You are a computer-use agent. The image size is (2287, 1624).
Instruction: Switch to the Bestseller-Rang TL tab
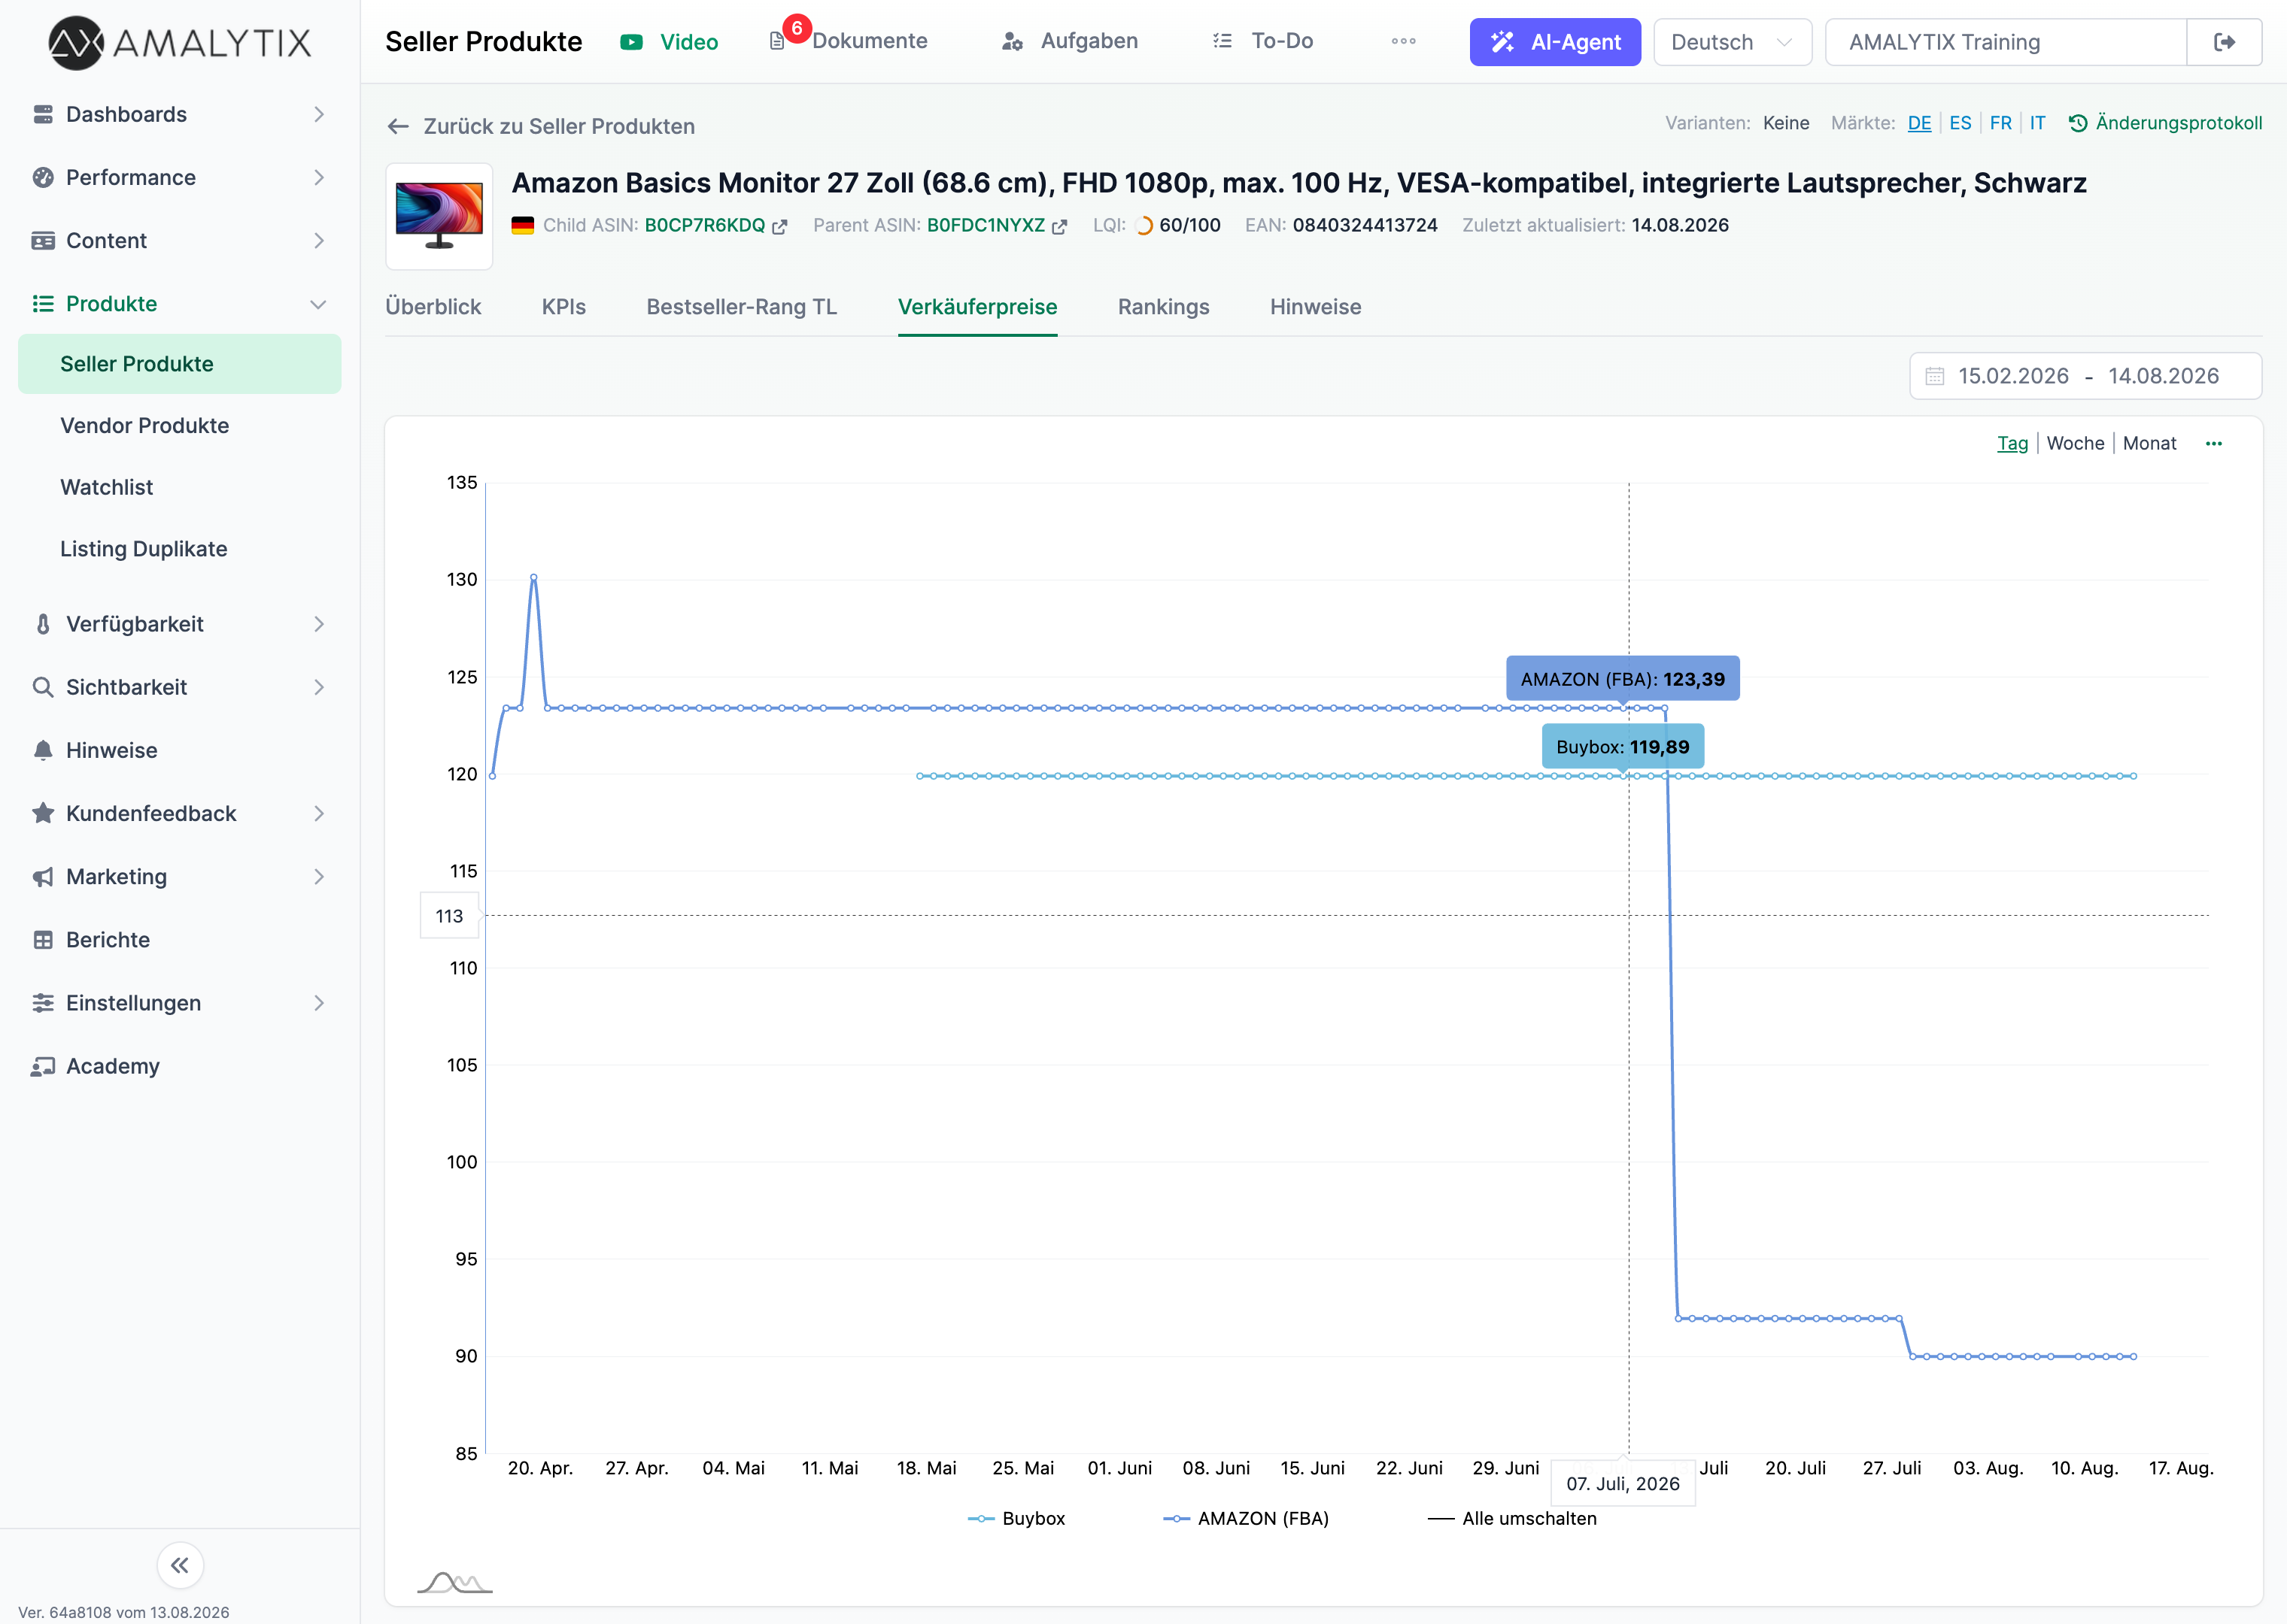(x=741, y=307)
